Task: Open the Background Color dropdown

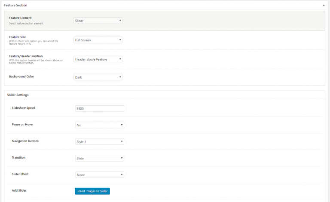Action: point(98,77)
